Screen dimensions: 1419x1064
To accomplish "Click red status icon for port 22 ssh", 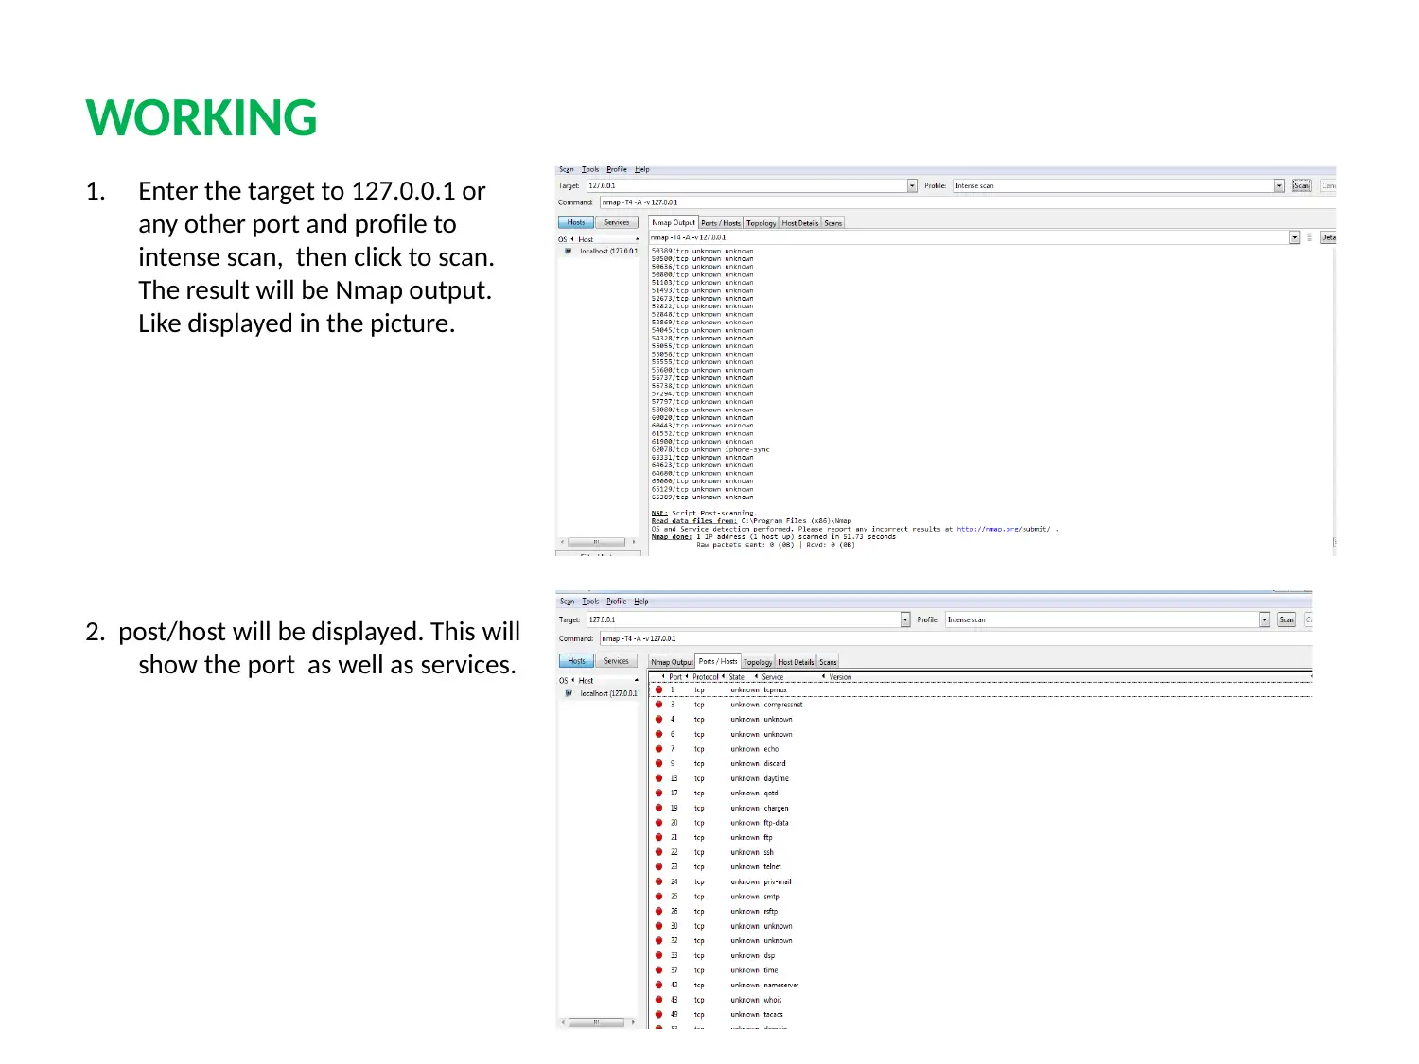I will pos(659,852).
